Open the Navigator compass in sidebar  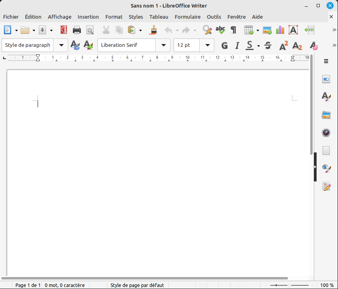click(x=326, y=133)
